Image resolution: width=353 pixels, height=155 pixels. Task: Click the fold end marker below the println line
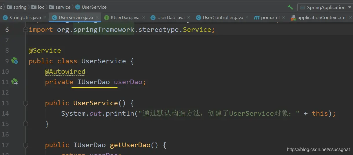coord(26,124)
